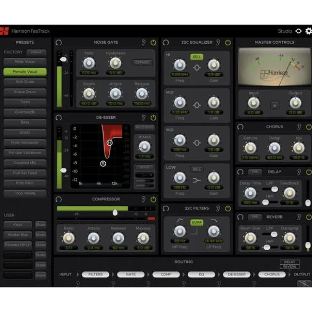
Task: Click the Noise Gate threshold fader handle
Action: tap(63, 59)
